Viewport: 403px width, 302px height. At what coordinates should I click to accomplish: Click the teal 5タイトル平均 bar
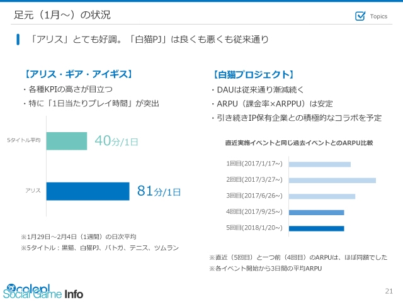point(67,141)
